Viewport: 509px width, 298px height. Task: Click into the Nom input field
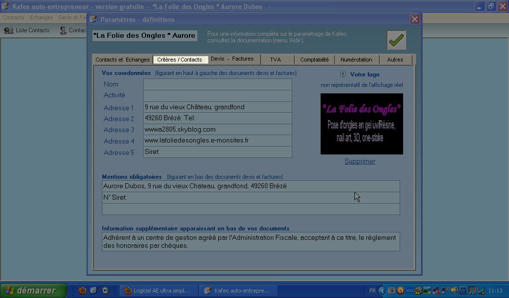click(217, 84)
